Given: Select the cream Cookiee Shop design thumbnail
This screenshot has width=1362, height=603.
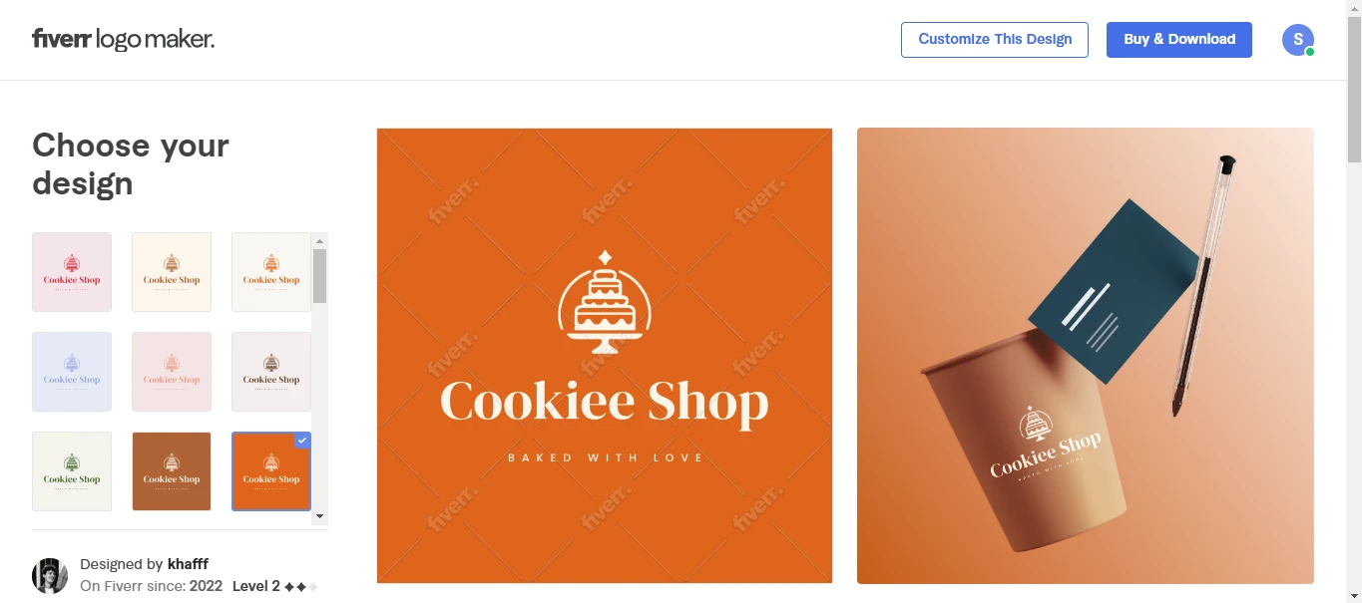Looking at the screenshot, I should click(172, 272).
